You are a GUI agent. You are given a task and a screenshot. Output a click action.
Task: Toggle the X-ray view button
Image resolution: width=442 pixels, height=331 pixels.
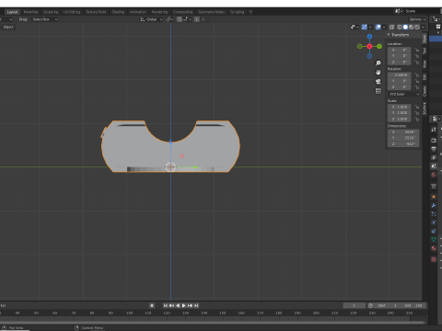coord(392,27)
